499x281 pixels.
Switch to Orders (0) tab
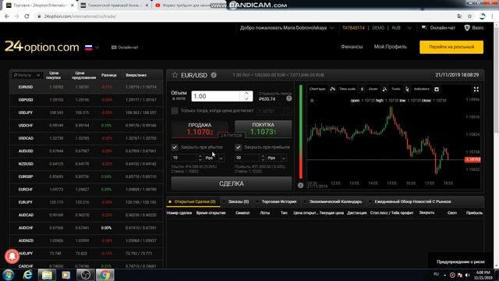pos(238,201)
